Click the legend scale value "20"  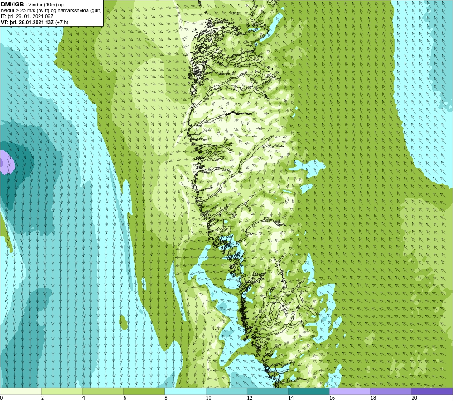(x=414, y=398)
